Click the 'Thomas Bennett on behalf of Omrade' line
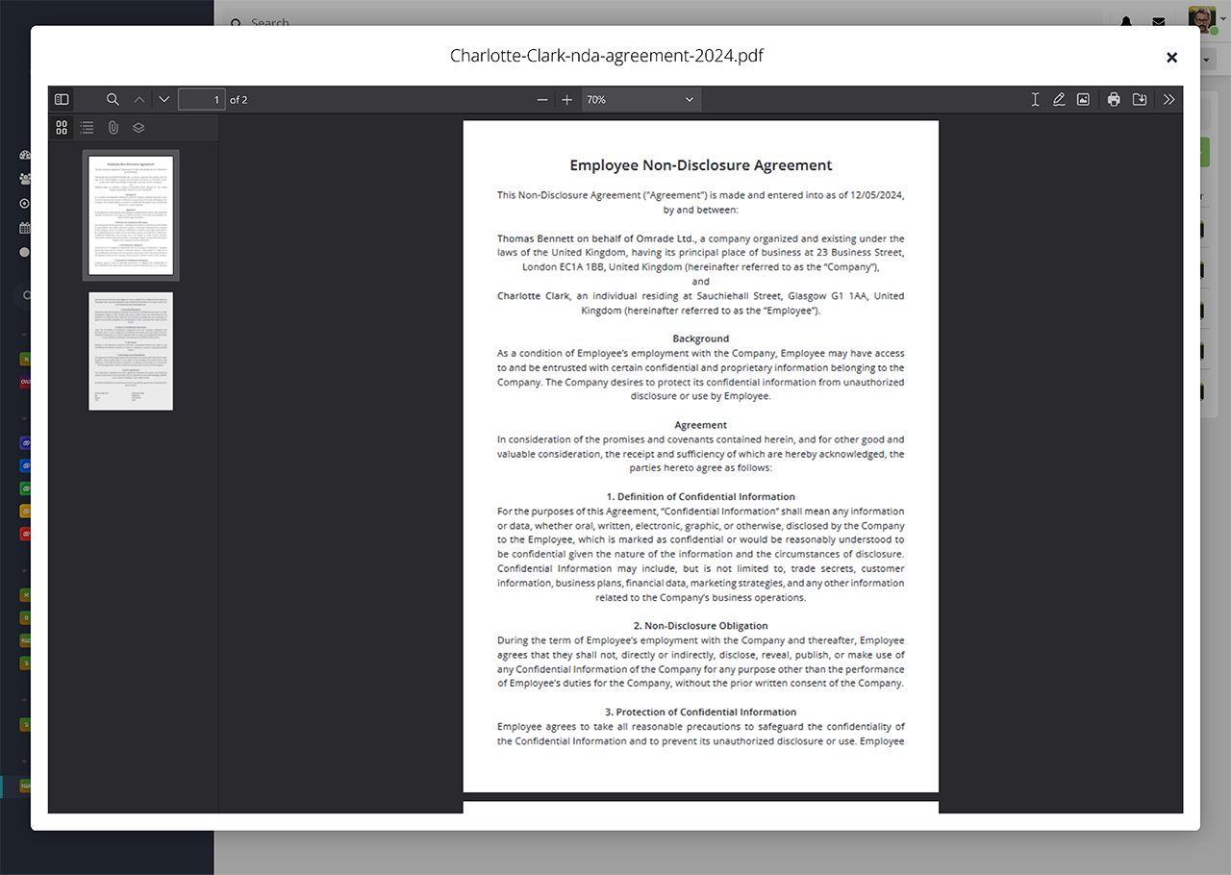 click(701, 238)
